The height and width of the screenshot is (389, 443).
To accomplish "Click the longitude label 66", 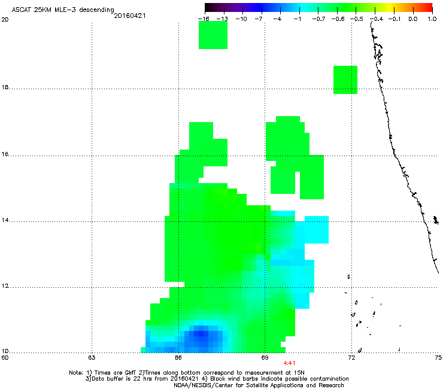I will point(178,358).
